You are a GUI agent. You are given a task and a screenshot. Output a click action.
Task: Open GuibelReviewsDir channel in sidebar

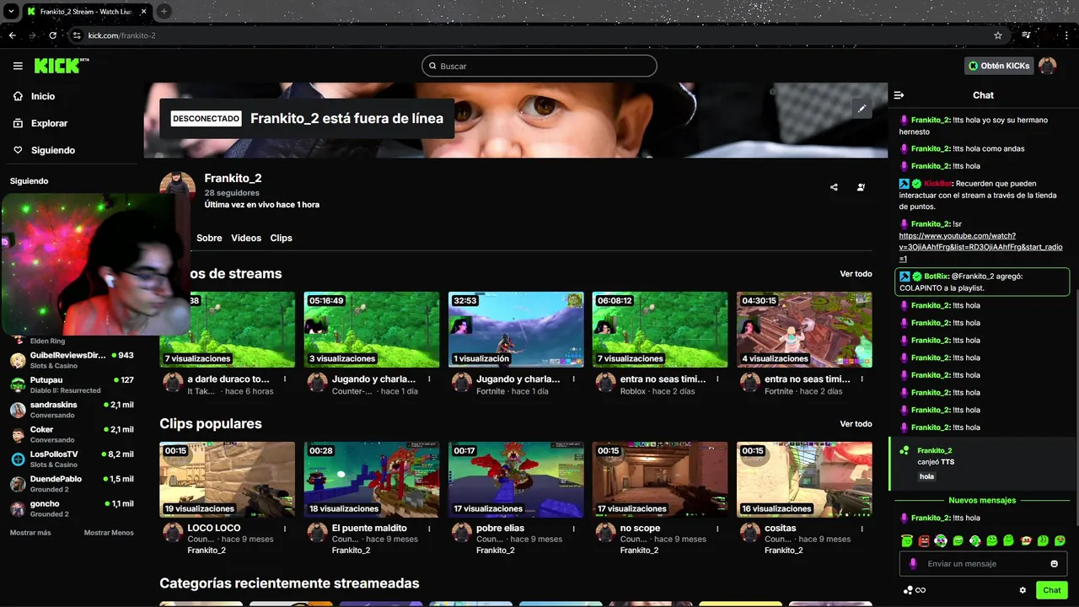click(72, 360)
